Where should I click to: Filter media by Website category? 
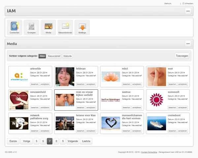coord(67,56)
